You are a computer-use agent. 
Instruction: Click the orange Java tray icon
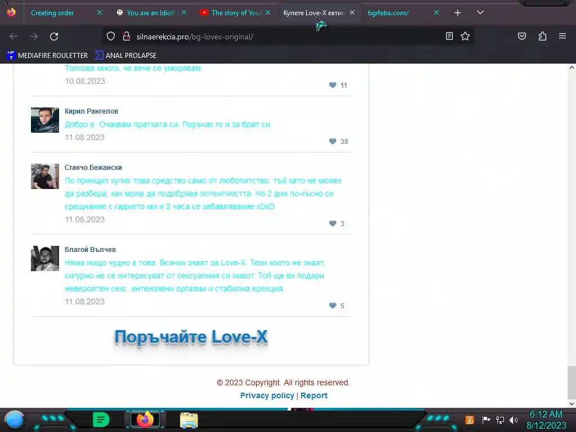470,420
